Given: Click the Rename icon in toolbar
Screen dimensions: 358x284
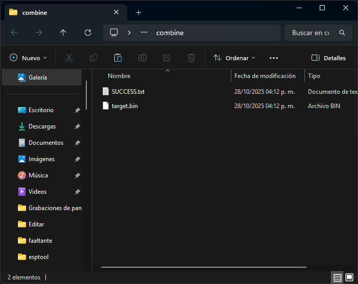Looking at the screenshot, I should pyautogui.click(x=143, y=58).
